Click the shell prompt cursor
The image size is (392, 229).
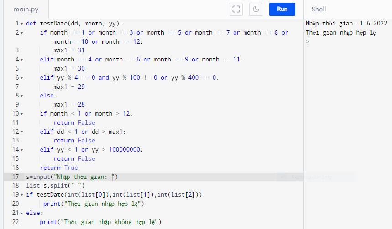(x=309, y=42)
